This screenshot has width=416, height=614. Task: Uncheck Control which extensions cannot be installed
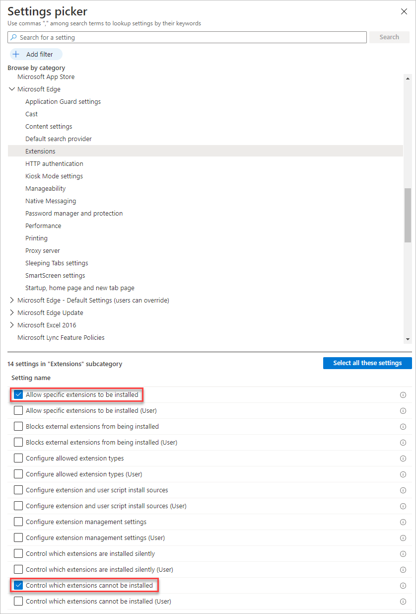18,585
